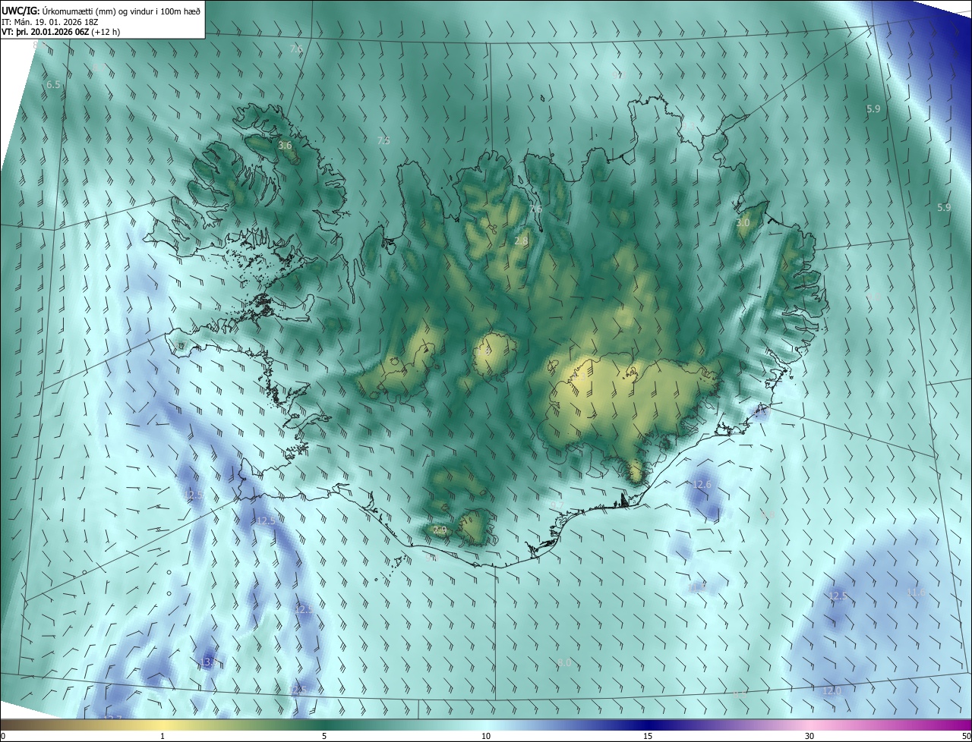
Task: Click the '0' tick label on the color scale
Action: [3, 736]
